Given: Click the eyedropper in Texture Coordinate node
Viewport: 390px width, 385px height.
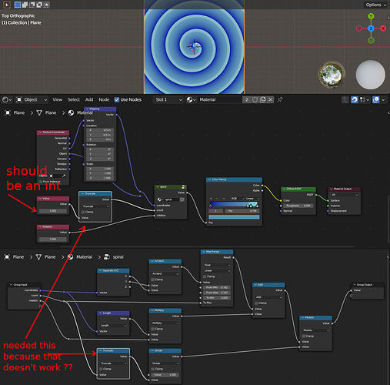Looking at the screenshot, I should click(x=64, y=176).
